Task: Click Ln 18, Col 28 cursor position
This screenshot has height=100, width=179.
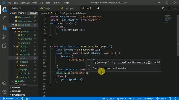Action: click(108, 99)
